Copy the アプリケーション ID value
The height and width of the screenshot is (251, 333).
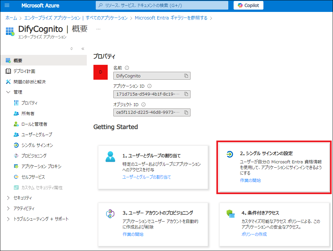pos(186,94)
